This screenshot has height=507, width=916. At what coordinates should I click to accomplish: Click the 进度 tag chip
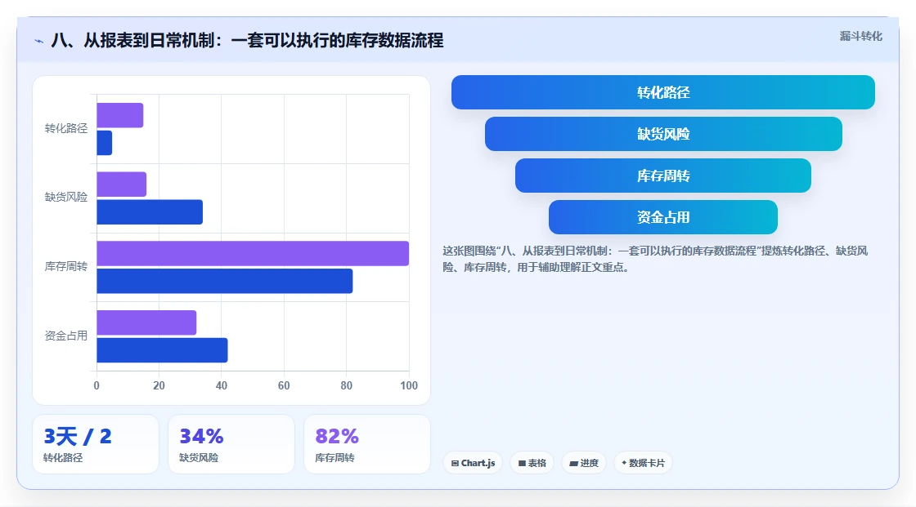pyautogui.click(x=584, y=463)
